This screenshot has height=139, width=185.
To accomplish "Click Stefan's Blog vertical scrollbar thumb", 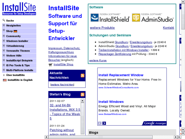I will click(x=82, y=118).
